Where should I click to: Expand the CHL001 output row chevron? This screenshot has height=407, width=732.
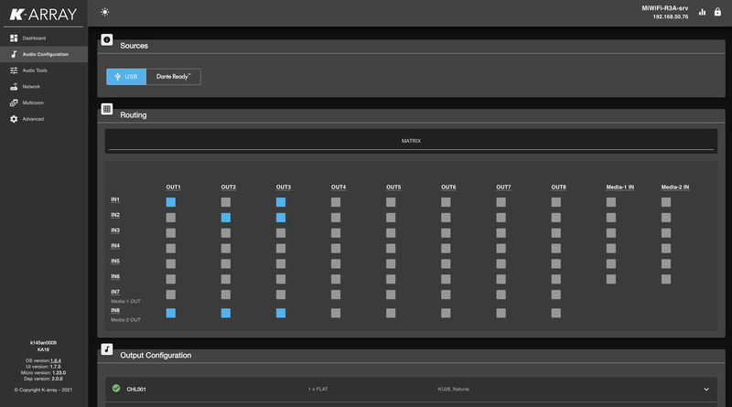pos(705,389)
